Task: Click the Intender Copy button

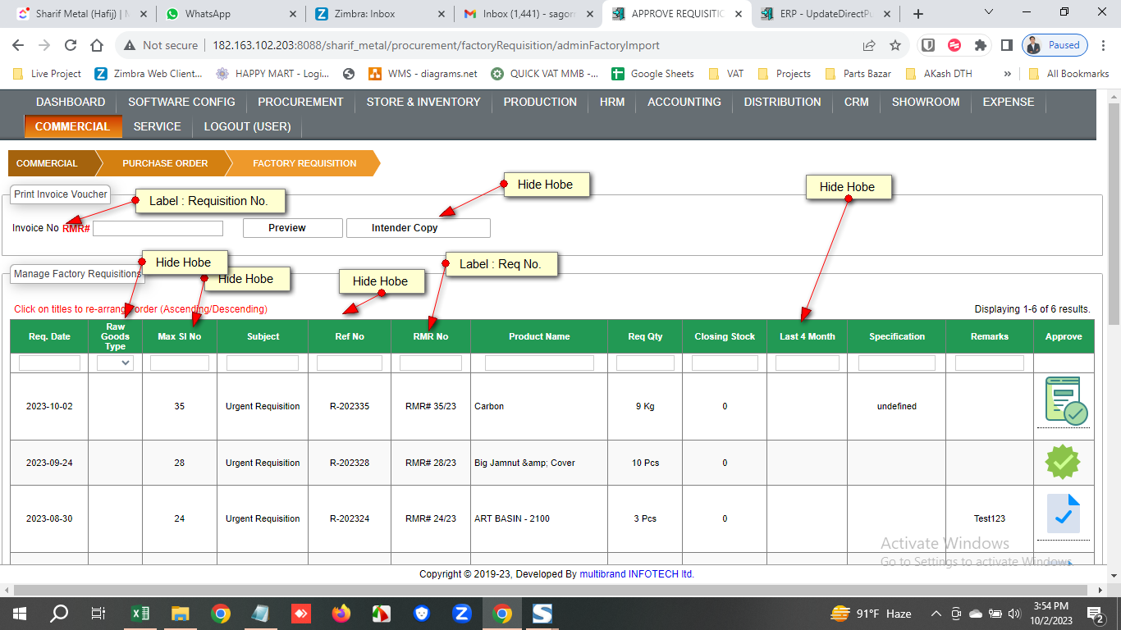Action: [418, 228]
